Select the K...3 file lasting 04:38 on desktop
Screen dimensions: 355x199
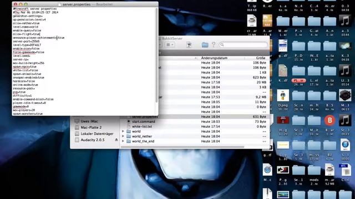click(345, 46)
